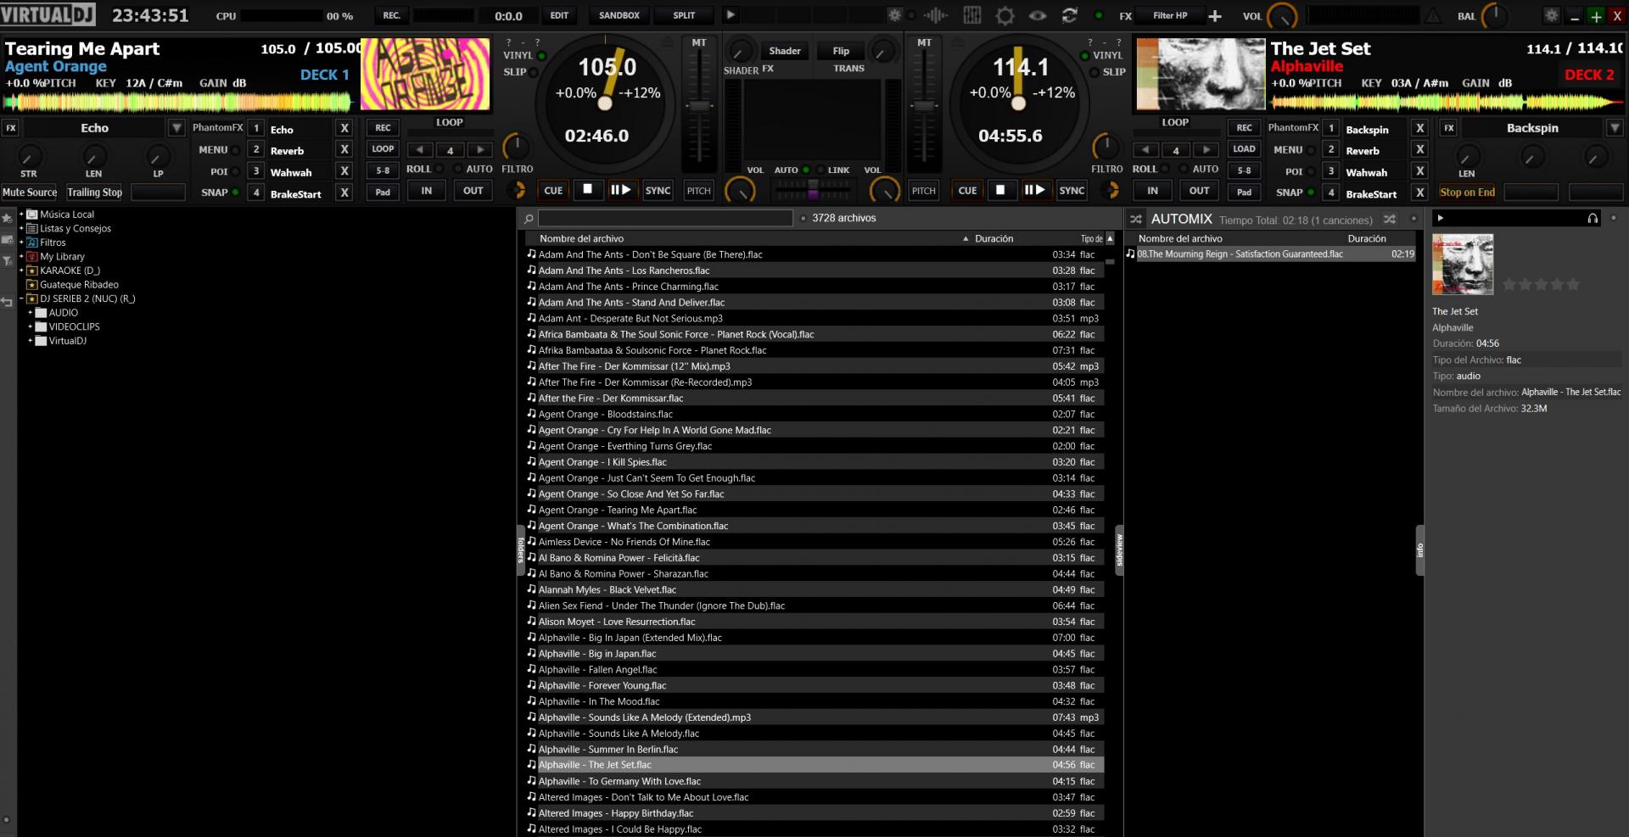Remove BrakeStart effect slot on deck 2
Screen dimensions: 1629x837
[x=1419, y=193]
